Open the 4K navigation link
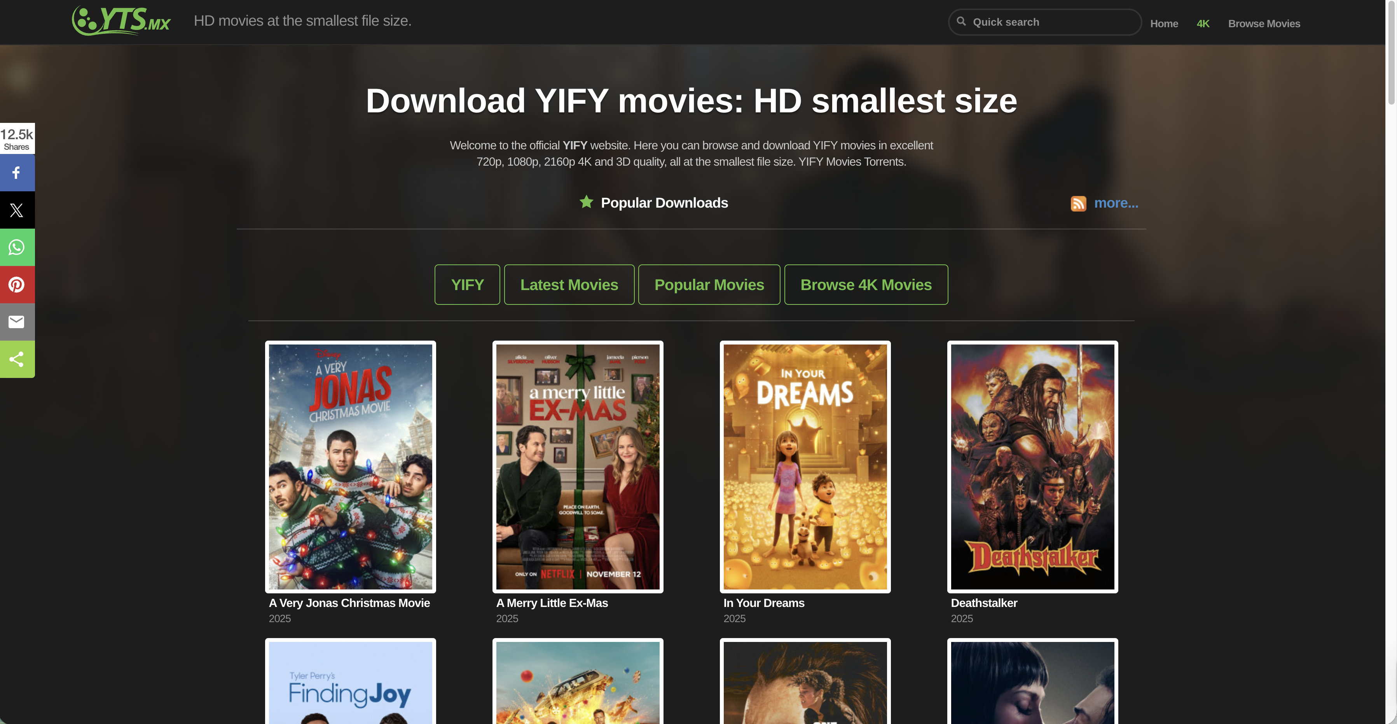1397x724 pixels. (x=1203, y=24)
